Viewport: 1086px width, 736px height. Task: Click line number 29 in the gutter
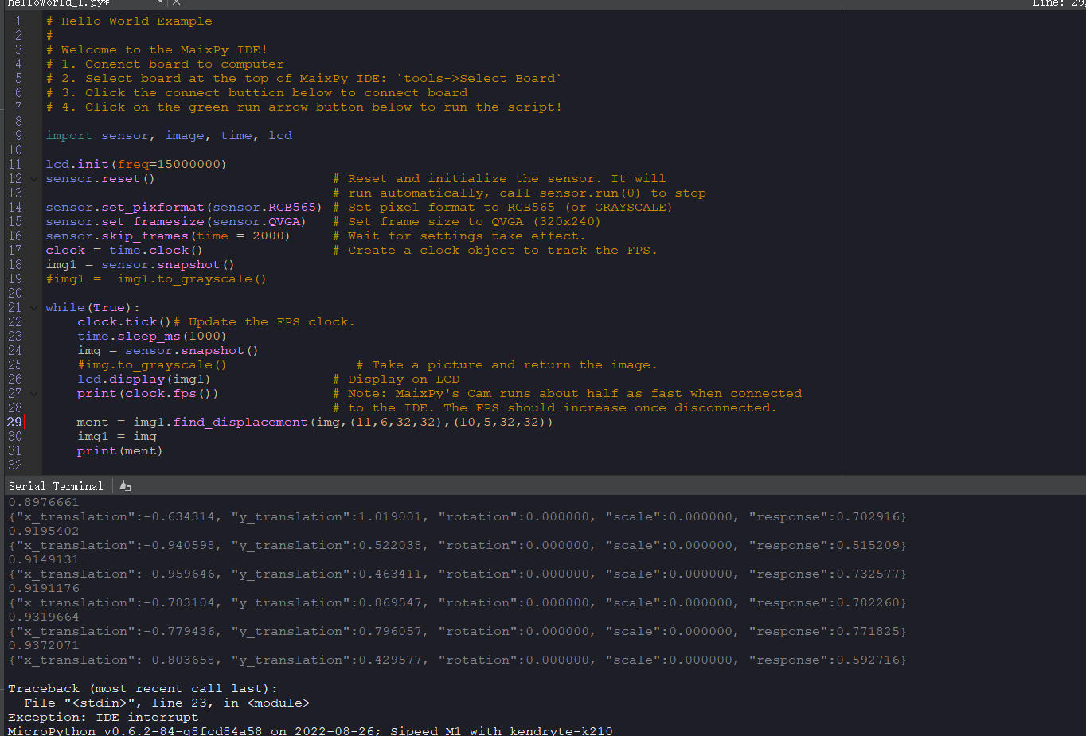coord(15,422)
